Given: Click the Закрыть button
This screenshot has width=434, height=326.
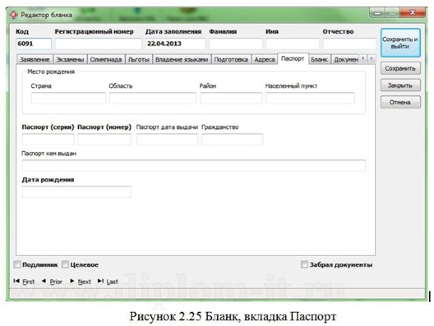Looking at the screenshot, I should tap(400, 85).
